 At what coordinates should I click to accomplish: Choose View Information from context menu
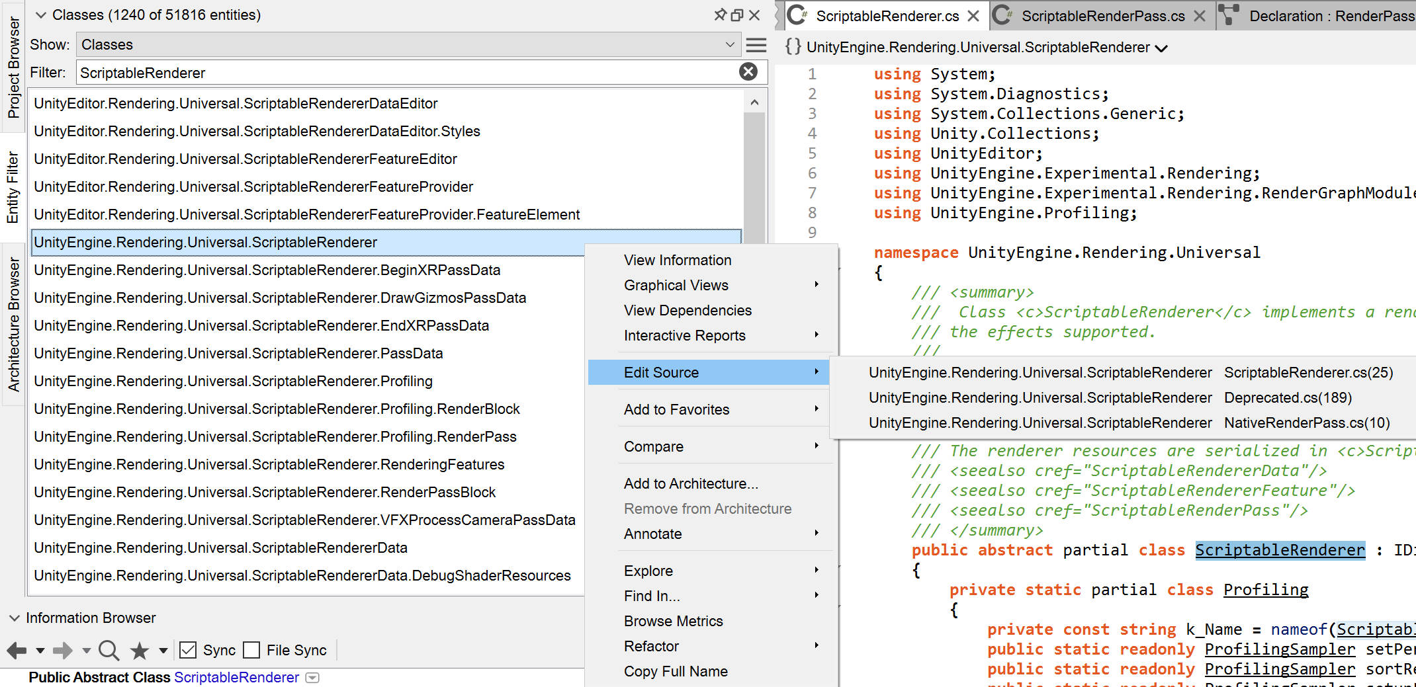pyautogui.click(x=710, y=260)
